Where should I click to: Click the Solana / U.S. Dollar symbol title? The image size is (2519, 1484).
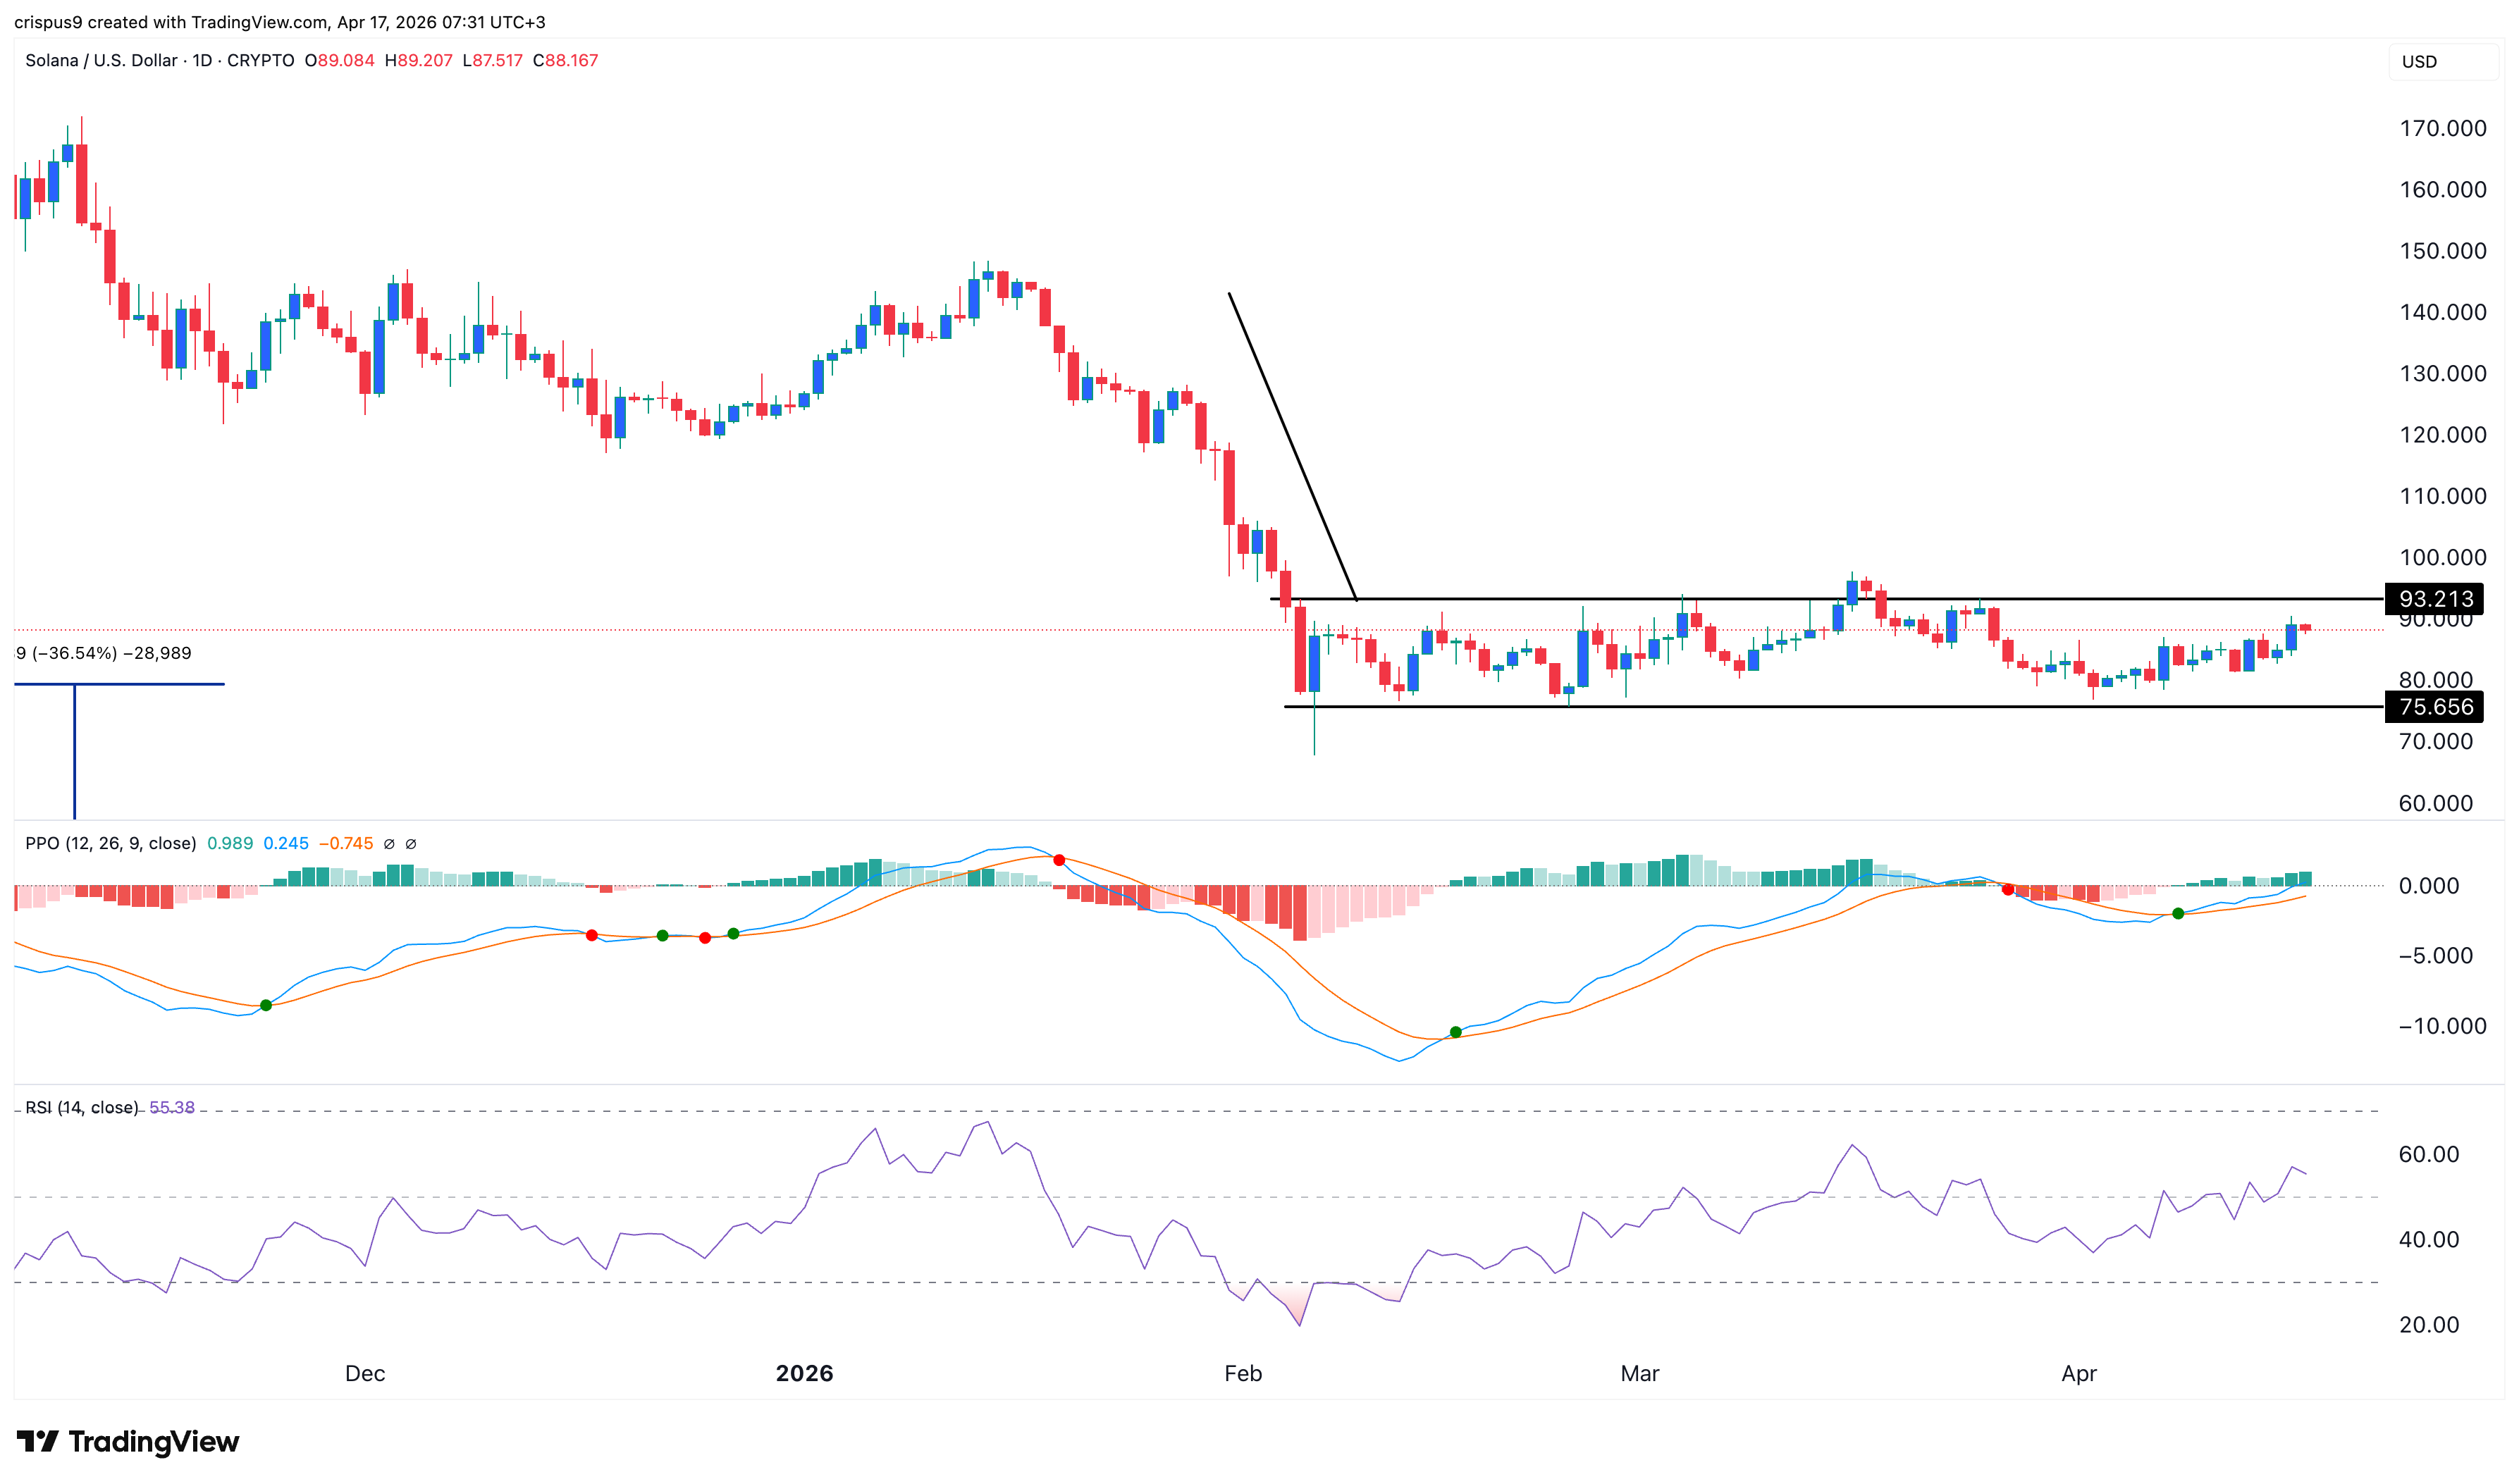[101, 60]
